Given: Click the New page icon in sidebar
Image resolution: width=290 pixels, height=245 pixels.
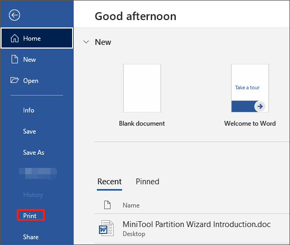Looking at the screenshot, I should pos(15,59).
